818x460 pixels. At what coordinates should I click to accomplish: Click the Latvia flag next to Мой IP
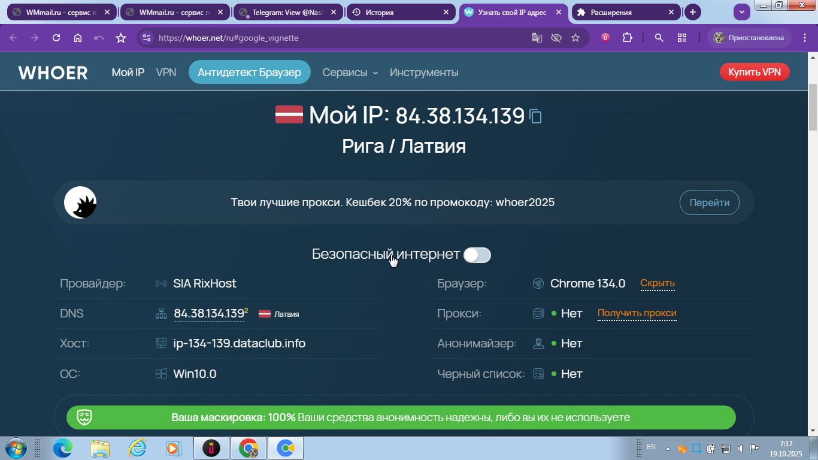[x=289, y=114]
